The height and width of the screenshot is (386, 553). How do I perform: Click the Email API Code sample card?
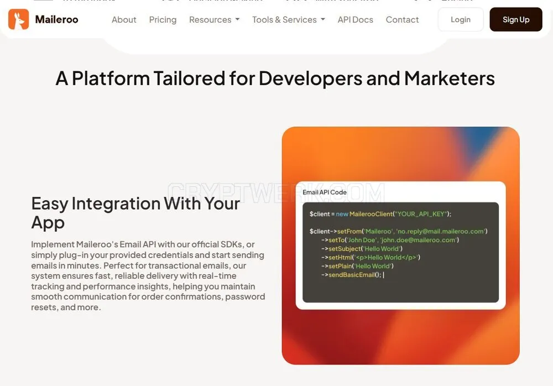400,246
